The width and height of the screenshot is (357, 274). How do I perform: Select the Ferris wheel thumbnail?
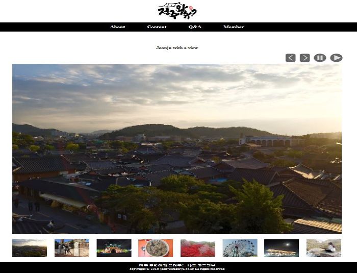(240, 248)
